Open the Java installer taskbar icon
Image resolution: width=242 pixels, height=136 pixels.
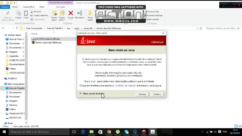(x=153, y=132)
